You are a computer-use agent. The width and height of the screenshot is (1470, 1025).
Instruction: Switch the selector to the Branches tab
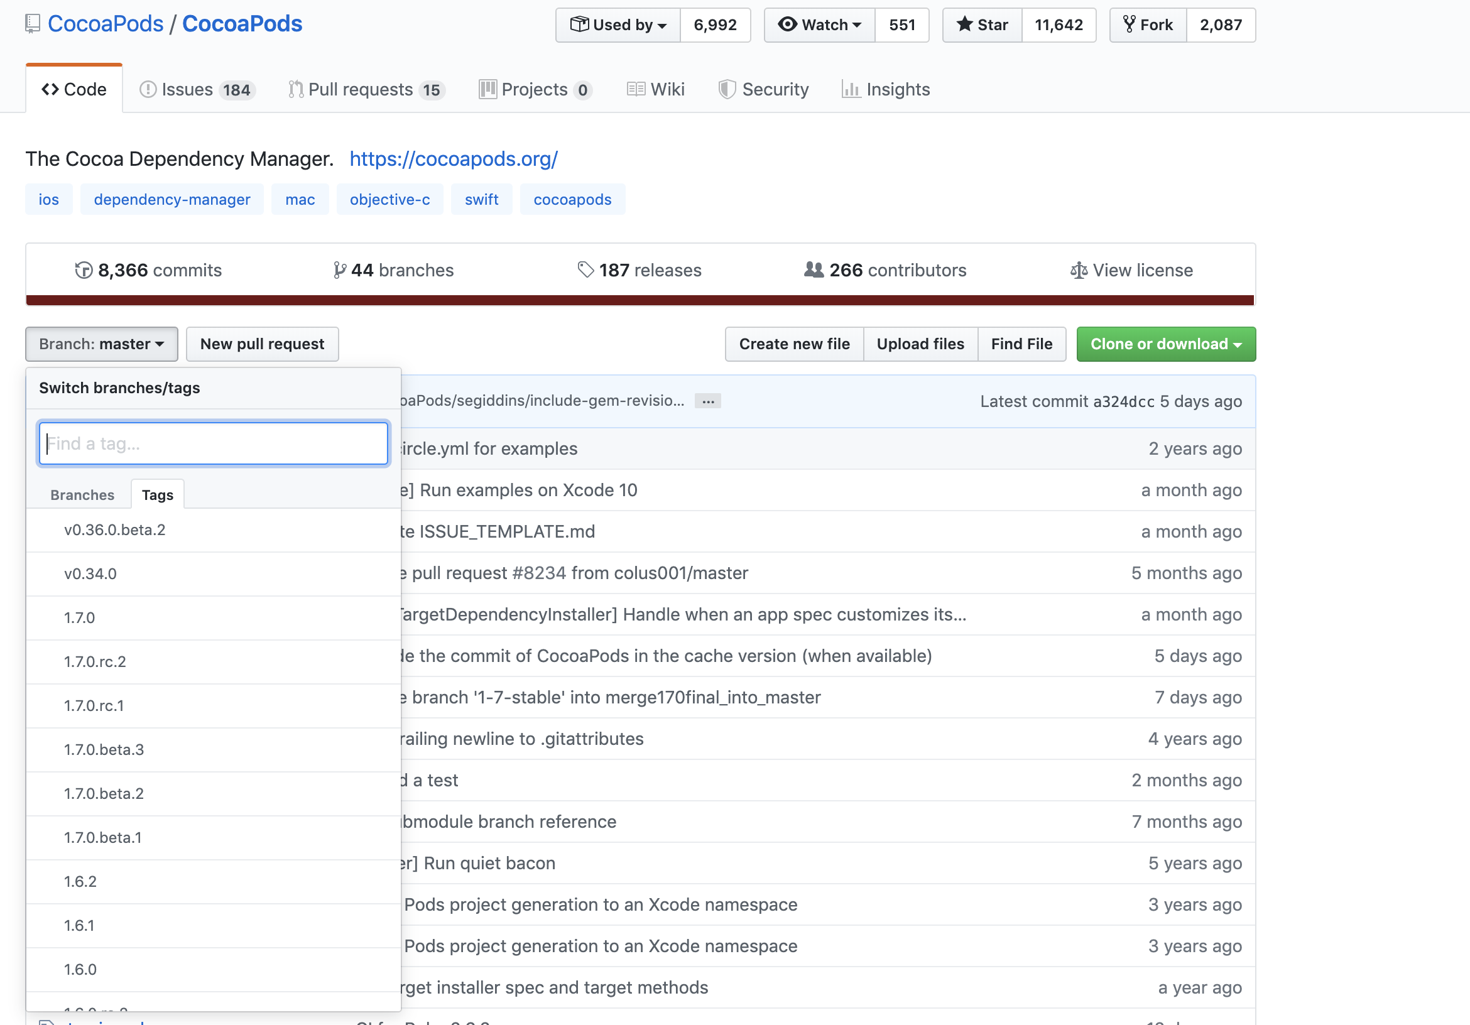tap(82, 495)
